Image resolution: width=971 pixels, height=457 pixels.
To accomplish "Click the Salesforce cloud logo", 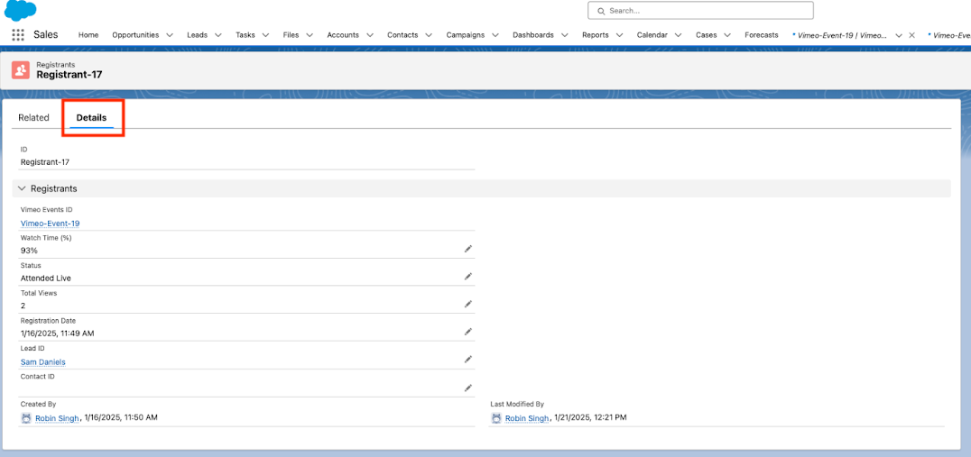I will coord(21,11).
